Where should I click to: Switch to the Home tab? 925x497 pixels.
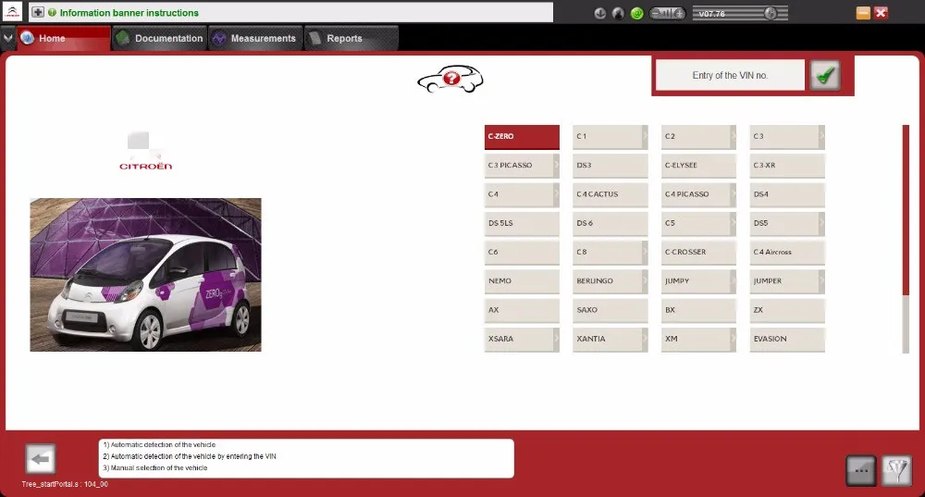pos(64,38)
